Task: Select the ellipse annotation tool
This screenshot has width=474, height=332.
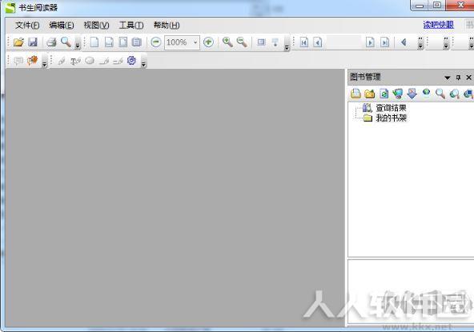Action: coord(90,61)
